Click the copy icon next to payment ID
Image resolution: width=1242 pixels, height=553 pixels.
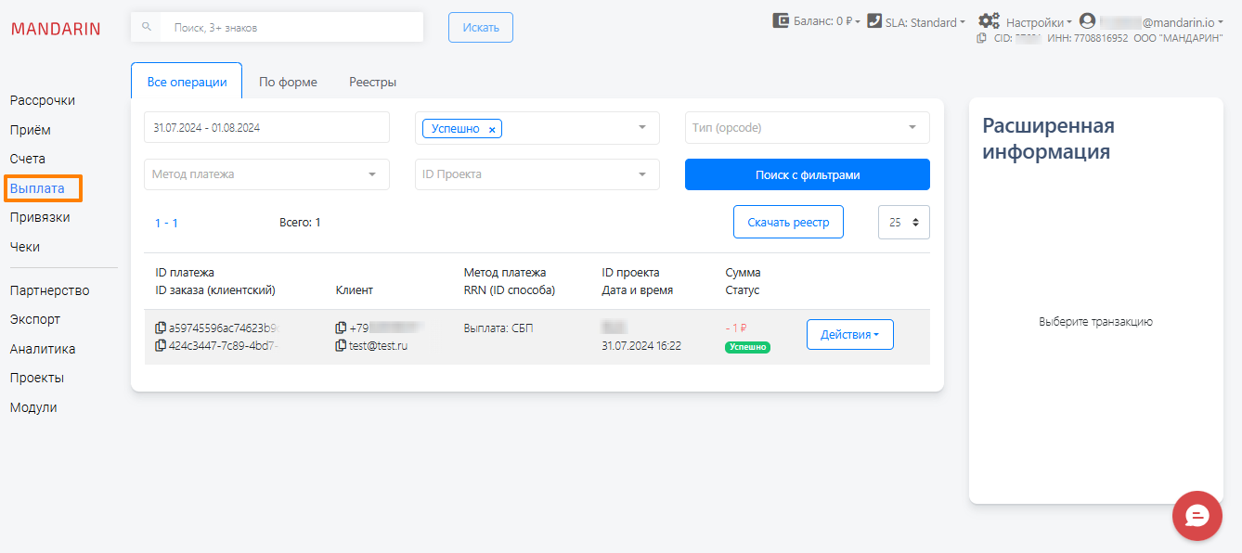161,328
